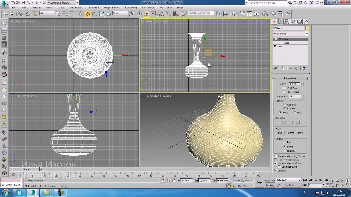Enable Generate Mapping Coords checkbox
Viewport: 351px width, 197px height.
(x=276, y=156)
